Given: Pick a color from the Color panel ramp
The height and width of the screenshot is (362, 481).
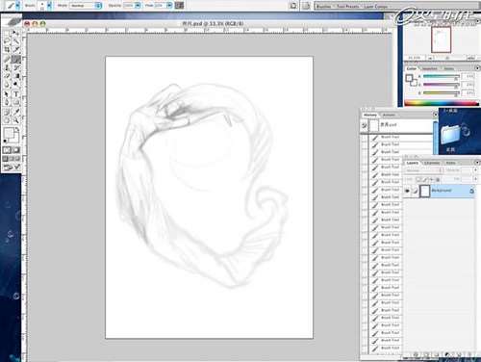Looking at the screenshot, I should 442,103.
